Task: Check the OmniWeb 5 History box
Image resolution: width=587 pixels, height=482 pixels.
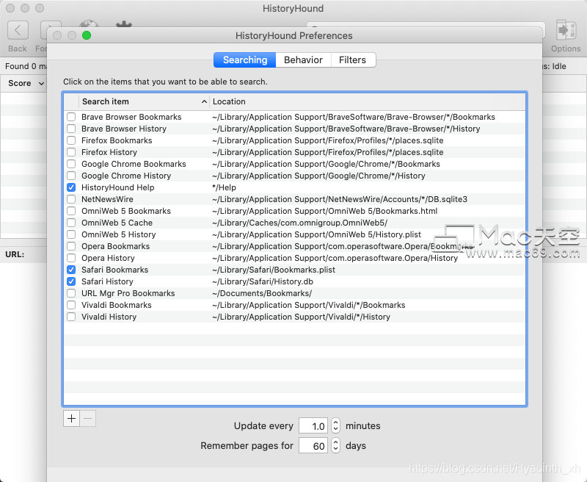Action: [x=71, y=234]
